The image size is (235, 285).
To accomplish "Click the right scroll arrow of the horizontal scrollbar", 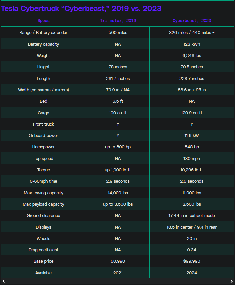I will click(232, 281).
